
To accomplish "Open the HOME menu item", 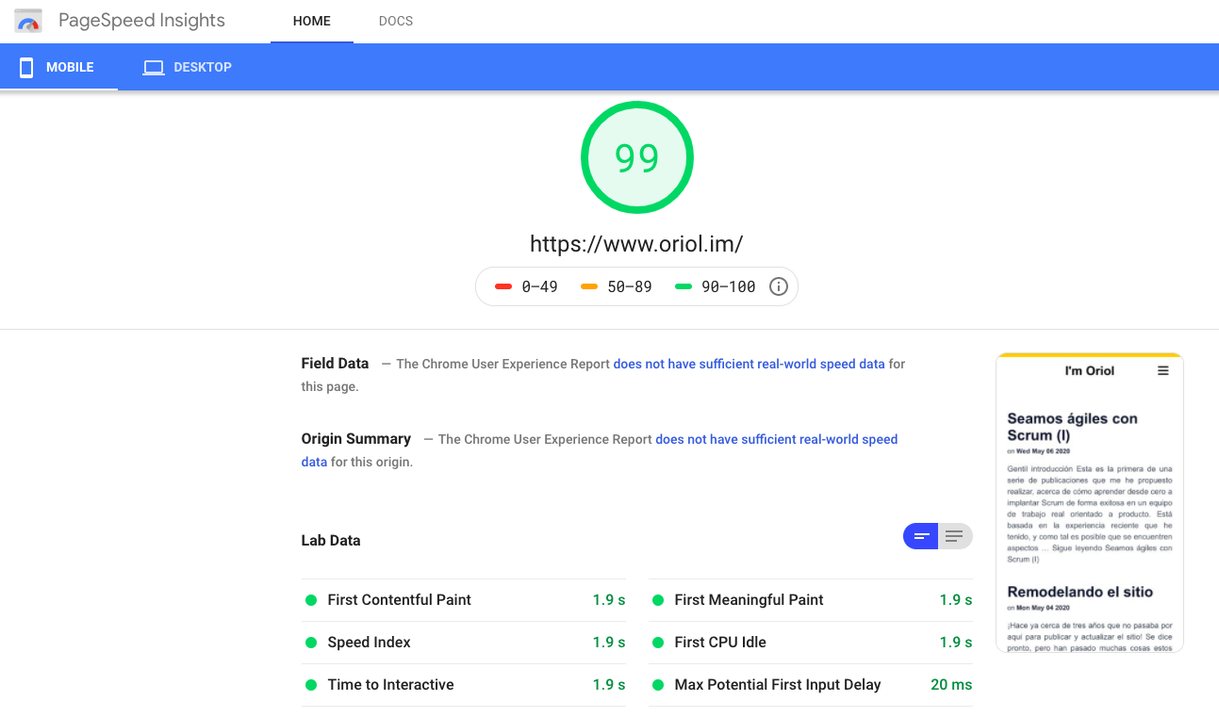I will (x=311, y=21).
